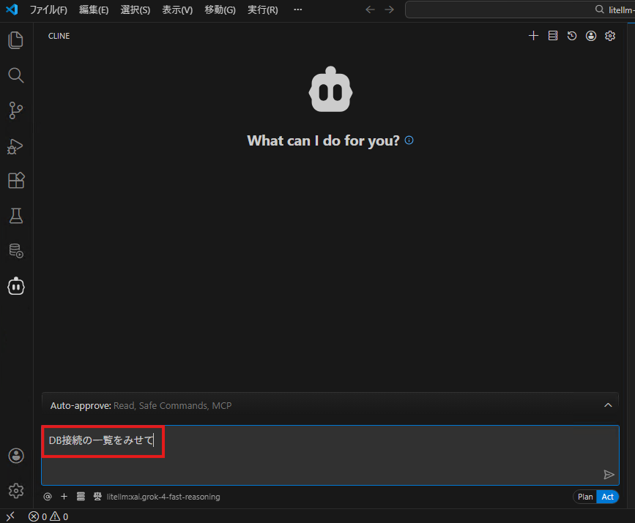Add files with the plus icon below input
635x523 pixels.
pos(64,497)
